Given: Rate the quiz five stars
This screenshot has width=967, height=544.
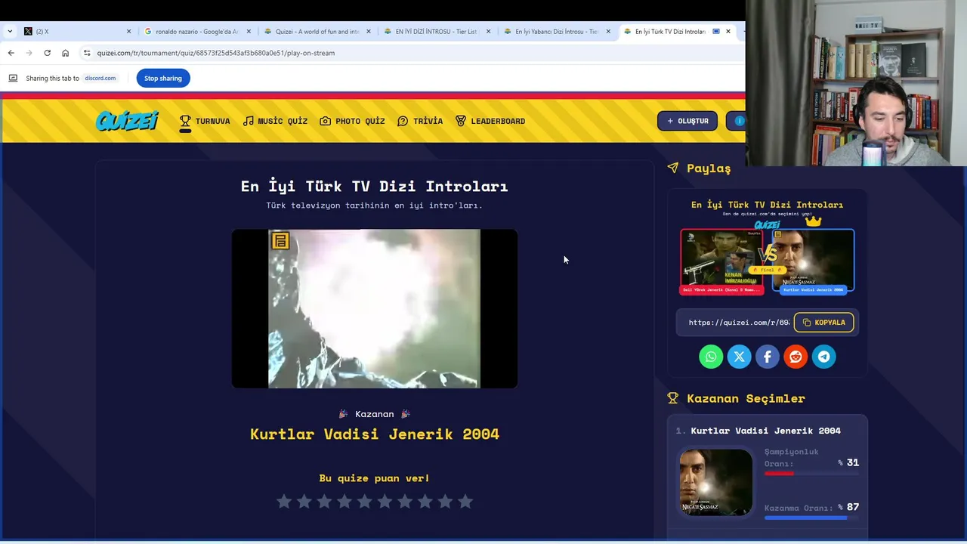Looking at the screenshot, I should [x=365, y=502].
